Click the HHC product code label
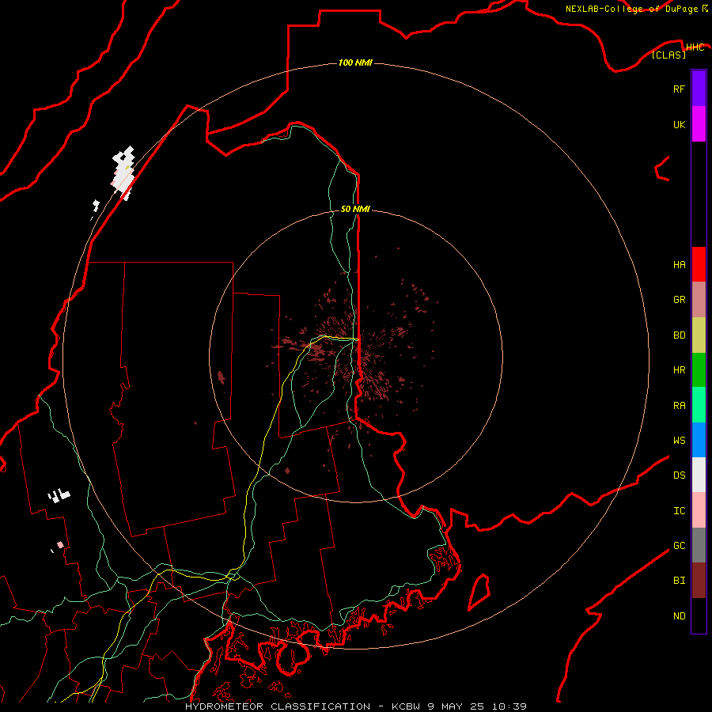The height and width of the screenshot is (712, 712). 695,47
